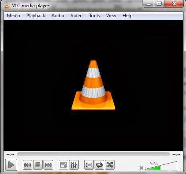Minimize the VLC window
The height and width of the screenshot is (174, 186).
148,4
